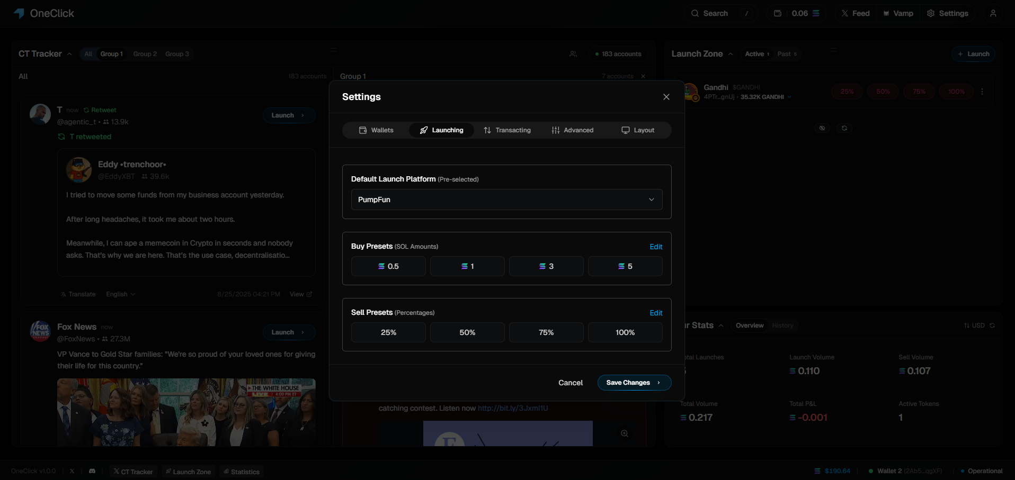Close the Settings dialog
Screen dimensions: 1015x480
tap(666, 97)
